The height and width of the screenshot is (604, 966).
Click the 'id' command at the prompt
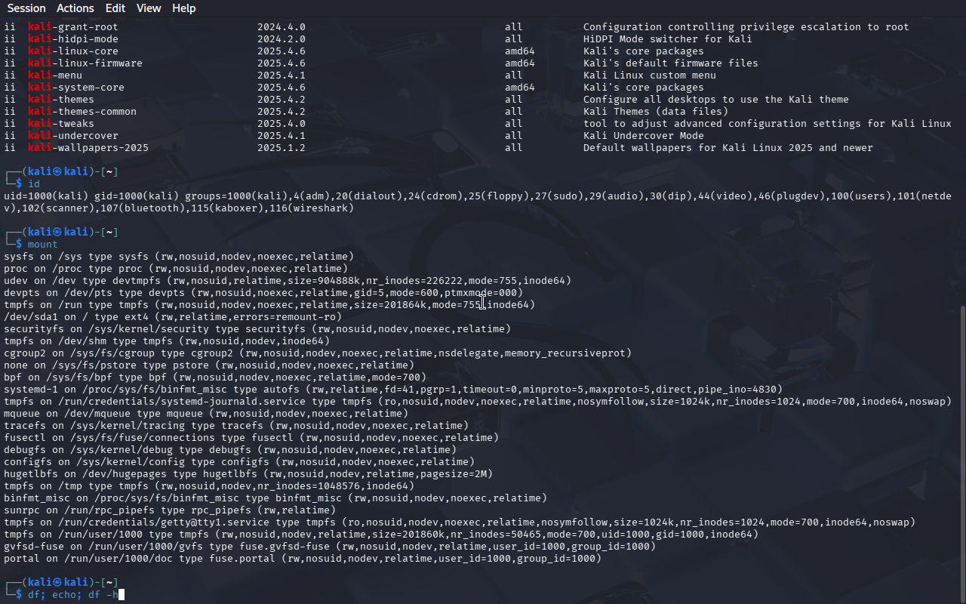tap(34, 184)
